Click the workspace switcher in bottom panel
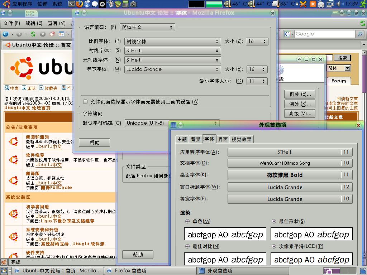 (x=340, y=271)
